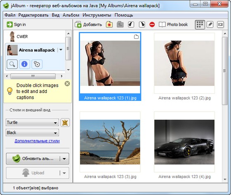
Task: Rotate the selected image left
Action: [131, 24]
